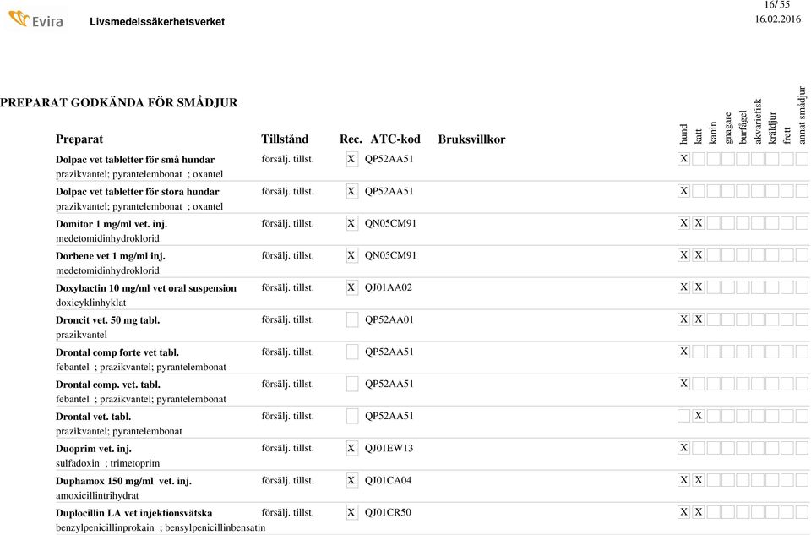Click ATC code QJ01AA02

389,287
